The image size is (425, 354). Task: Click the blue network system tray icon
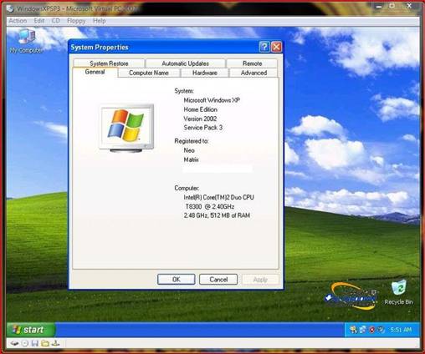tap(362, 330)
